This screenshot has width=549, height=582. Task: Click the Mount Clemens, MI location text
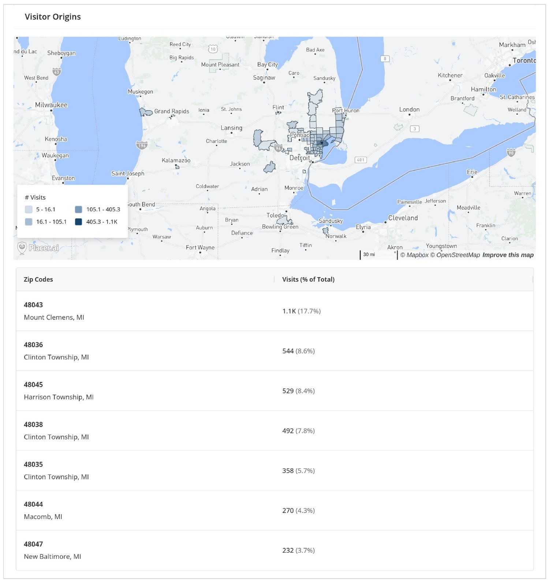(54, 318)
